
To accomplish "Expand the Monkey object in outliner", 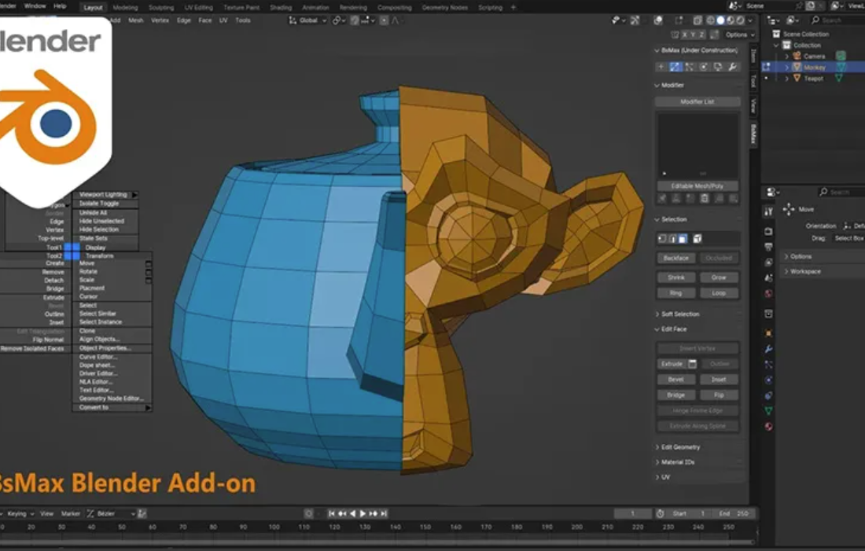I will tap(787, 68).
